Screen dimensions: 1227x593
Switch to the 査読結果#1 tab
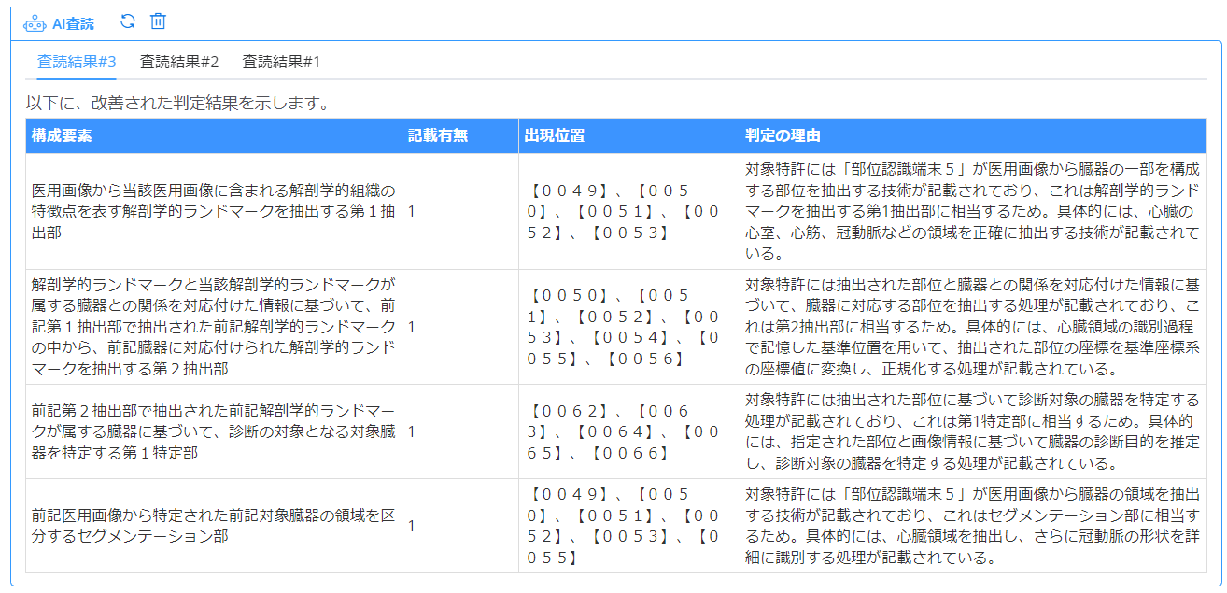point(281,62)
